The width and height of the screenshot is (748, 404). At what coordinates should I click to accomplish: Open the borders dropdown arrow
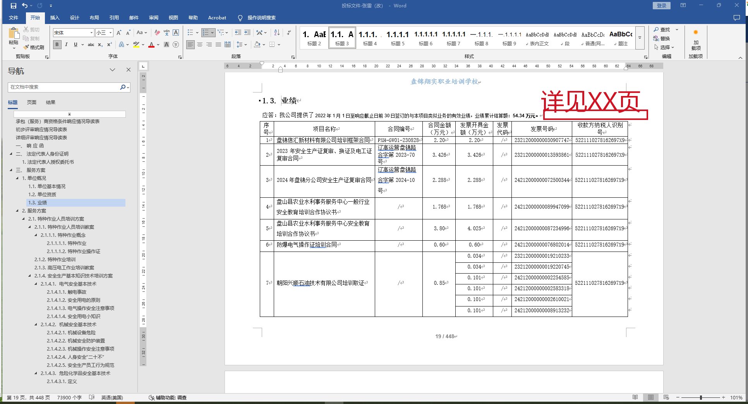coord(279,45)
